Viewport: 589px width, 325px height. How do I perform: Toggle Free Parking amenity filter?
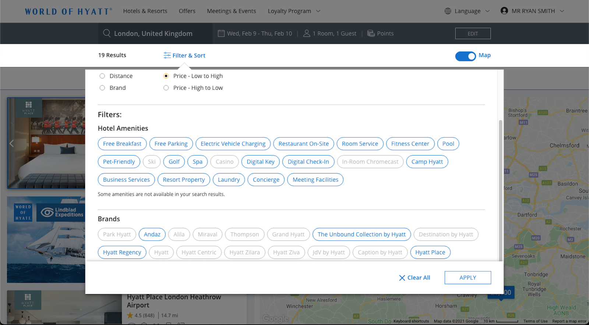pos(171,144)
